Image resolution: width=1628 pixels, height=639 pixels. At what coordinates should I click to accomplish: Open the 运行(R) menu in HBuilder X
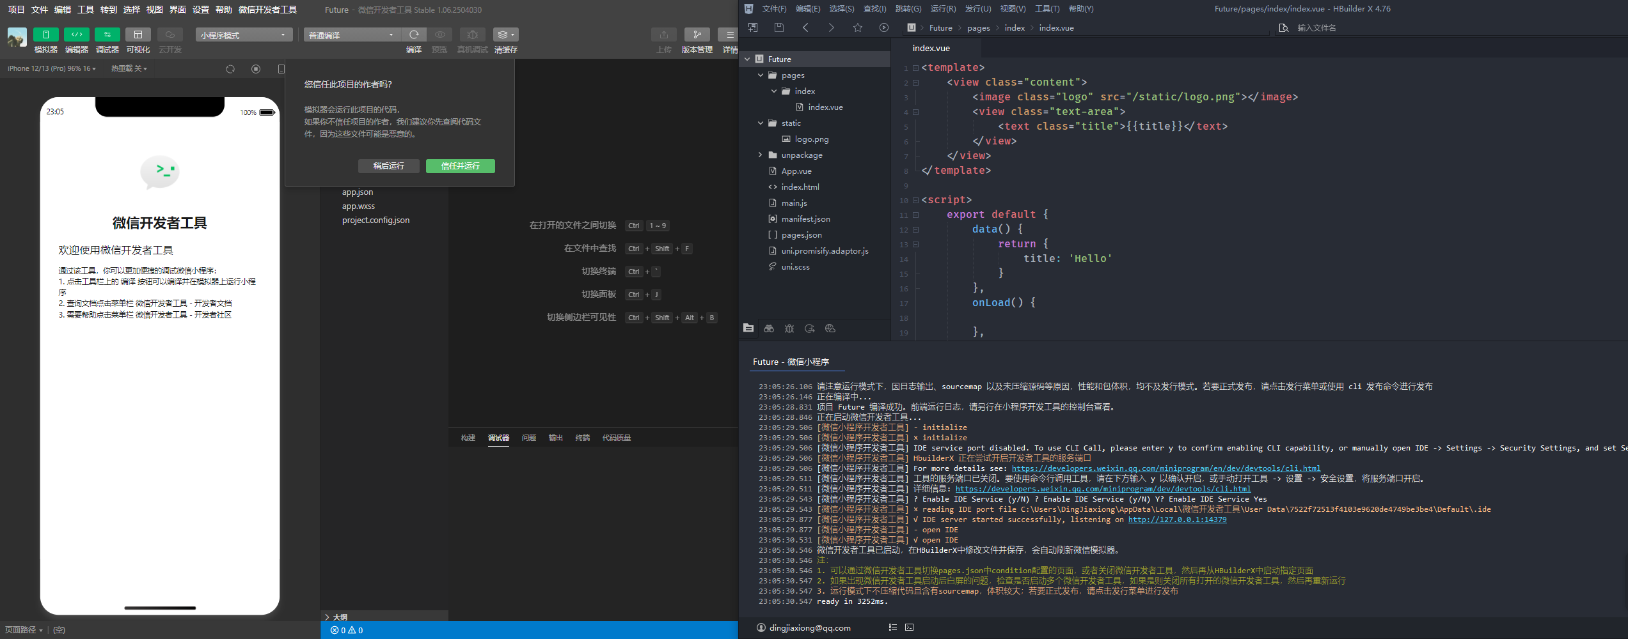(943, 9)
